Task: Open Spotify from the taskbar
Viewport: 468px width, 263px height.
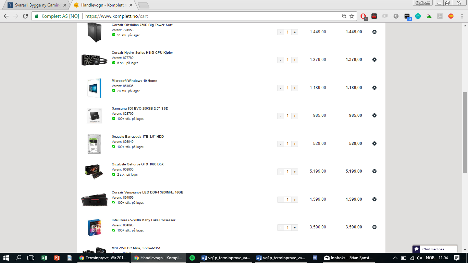Action: click(x=192, y=258)
